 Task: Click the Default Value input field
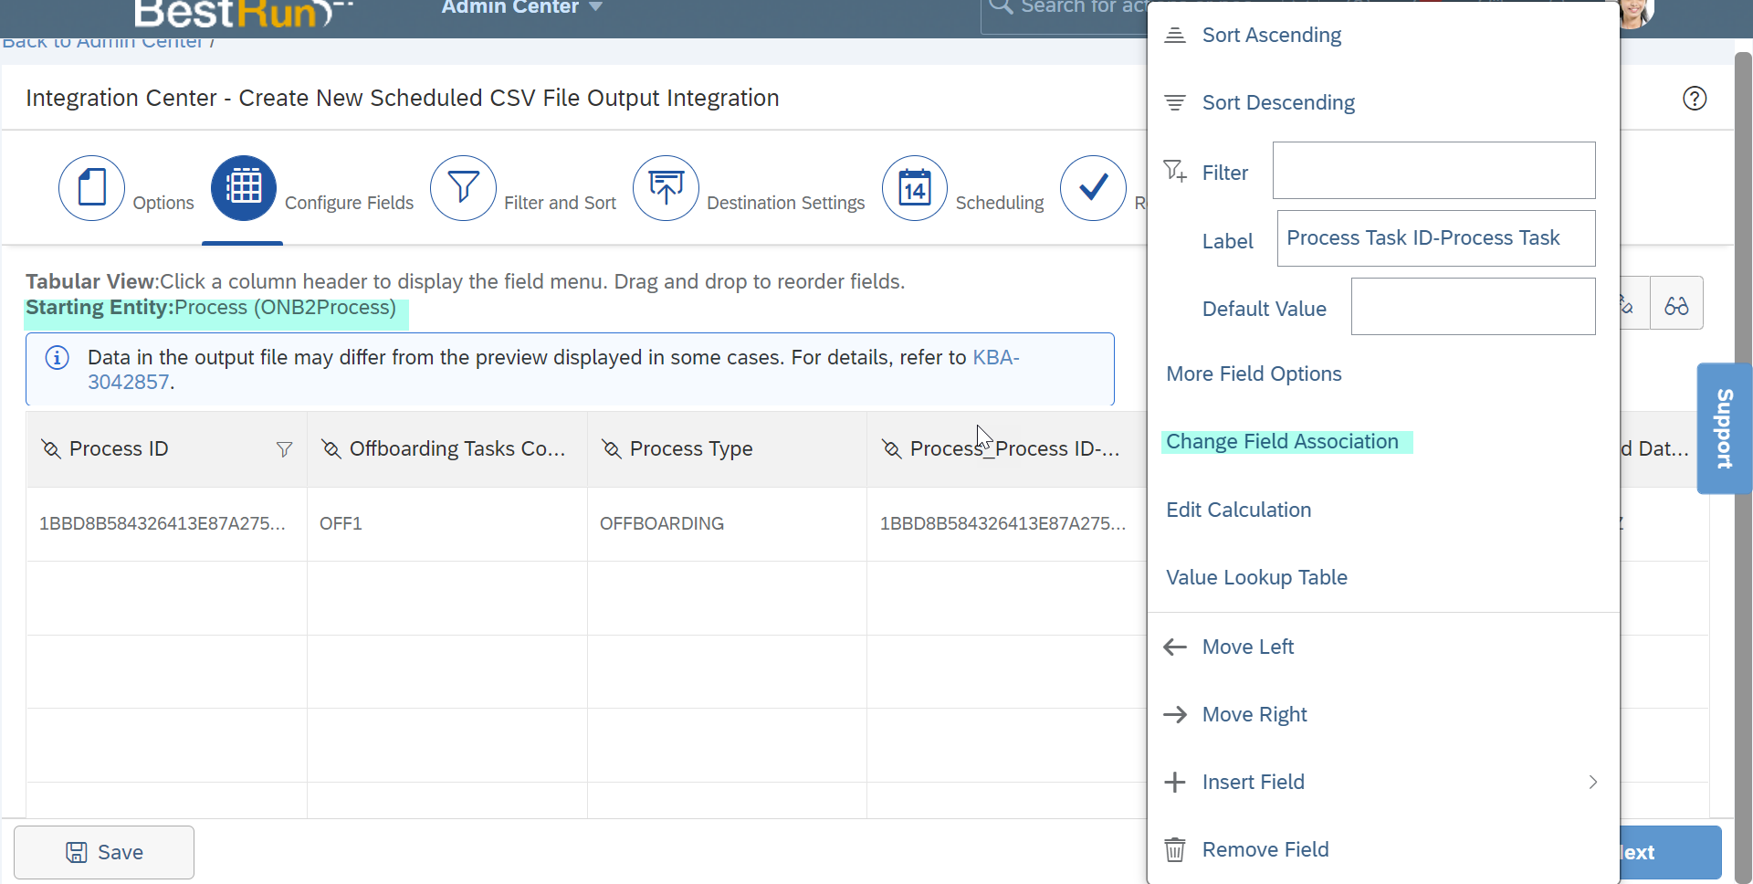1473,307
